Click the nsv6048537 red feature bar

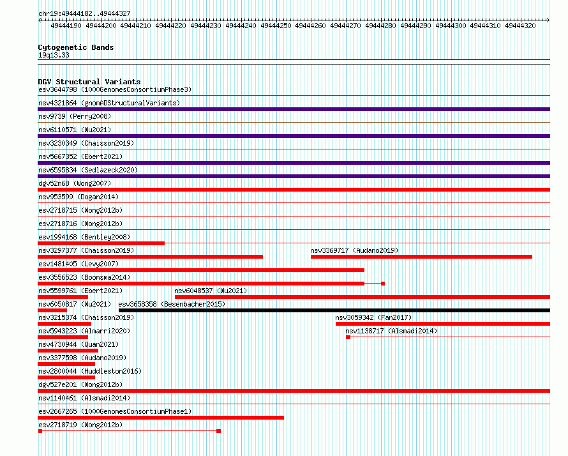tap(362, 297)
